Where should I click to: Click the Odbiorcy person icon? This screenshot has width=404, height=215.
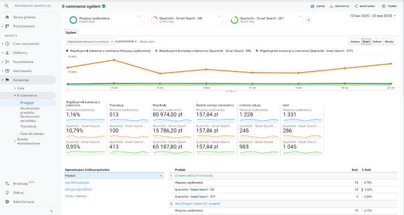(x=7, y=53)
